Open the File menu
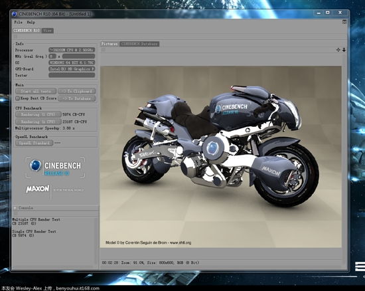The height and width of the screenshot is (291, 365). click(x=18, y=22)
